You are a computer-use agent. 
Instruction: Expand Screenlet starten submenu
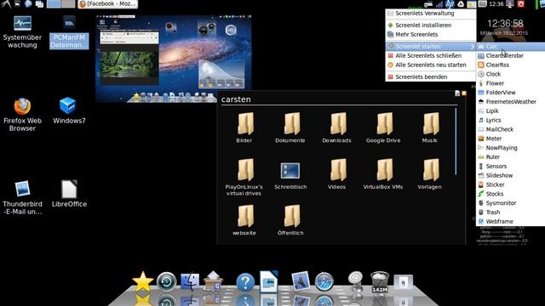430,46
